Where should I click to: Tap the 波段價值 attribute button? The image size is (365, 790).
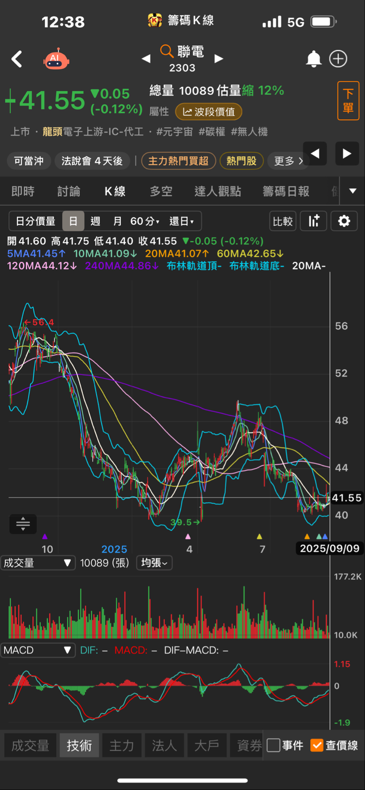coord(209,112)
